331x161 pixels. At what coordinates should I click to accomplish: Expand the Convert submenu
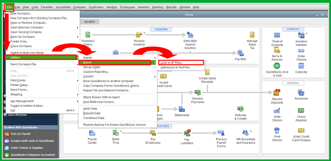click(155, 77)
